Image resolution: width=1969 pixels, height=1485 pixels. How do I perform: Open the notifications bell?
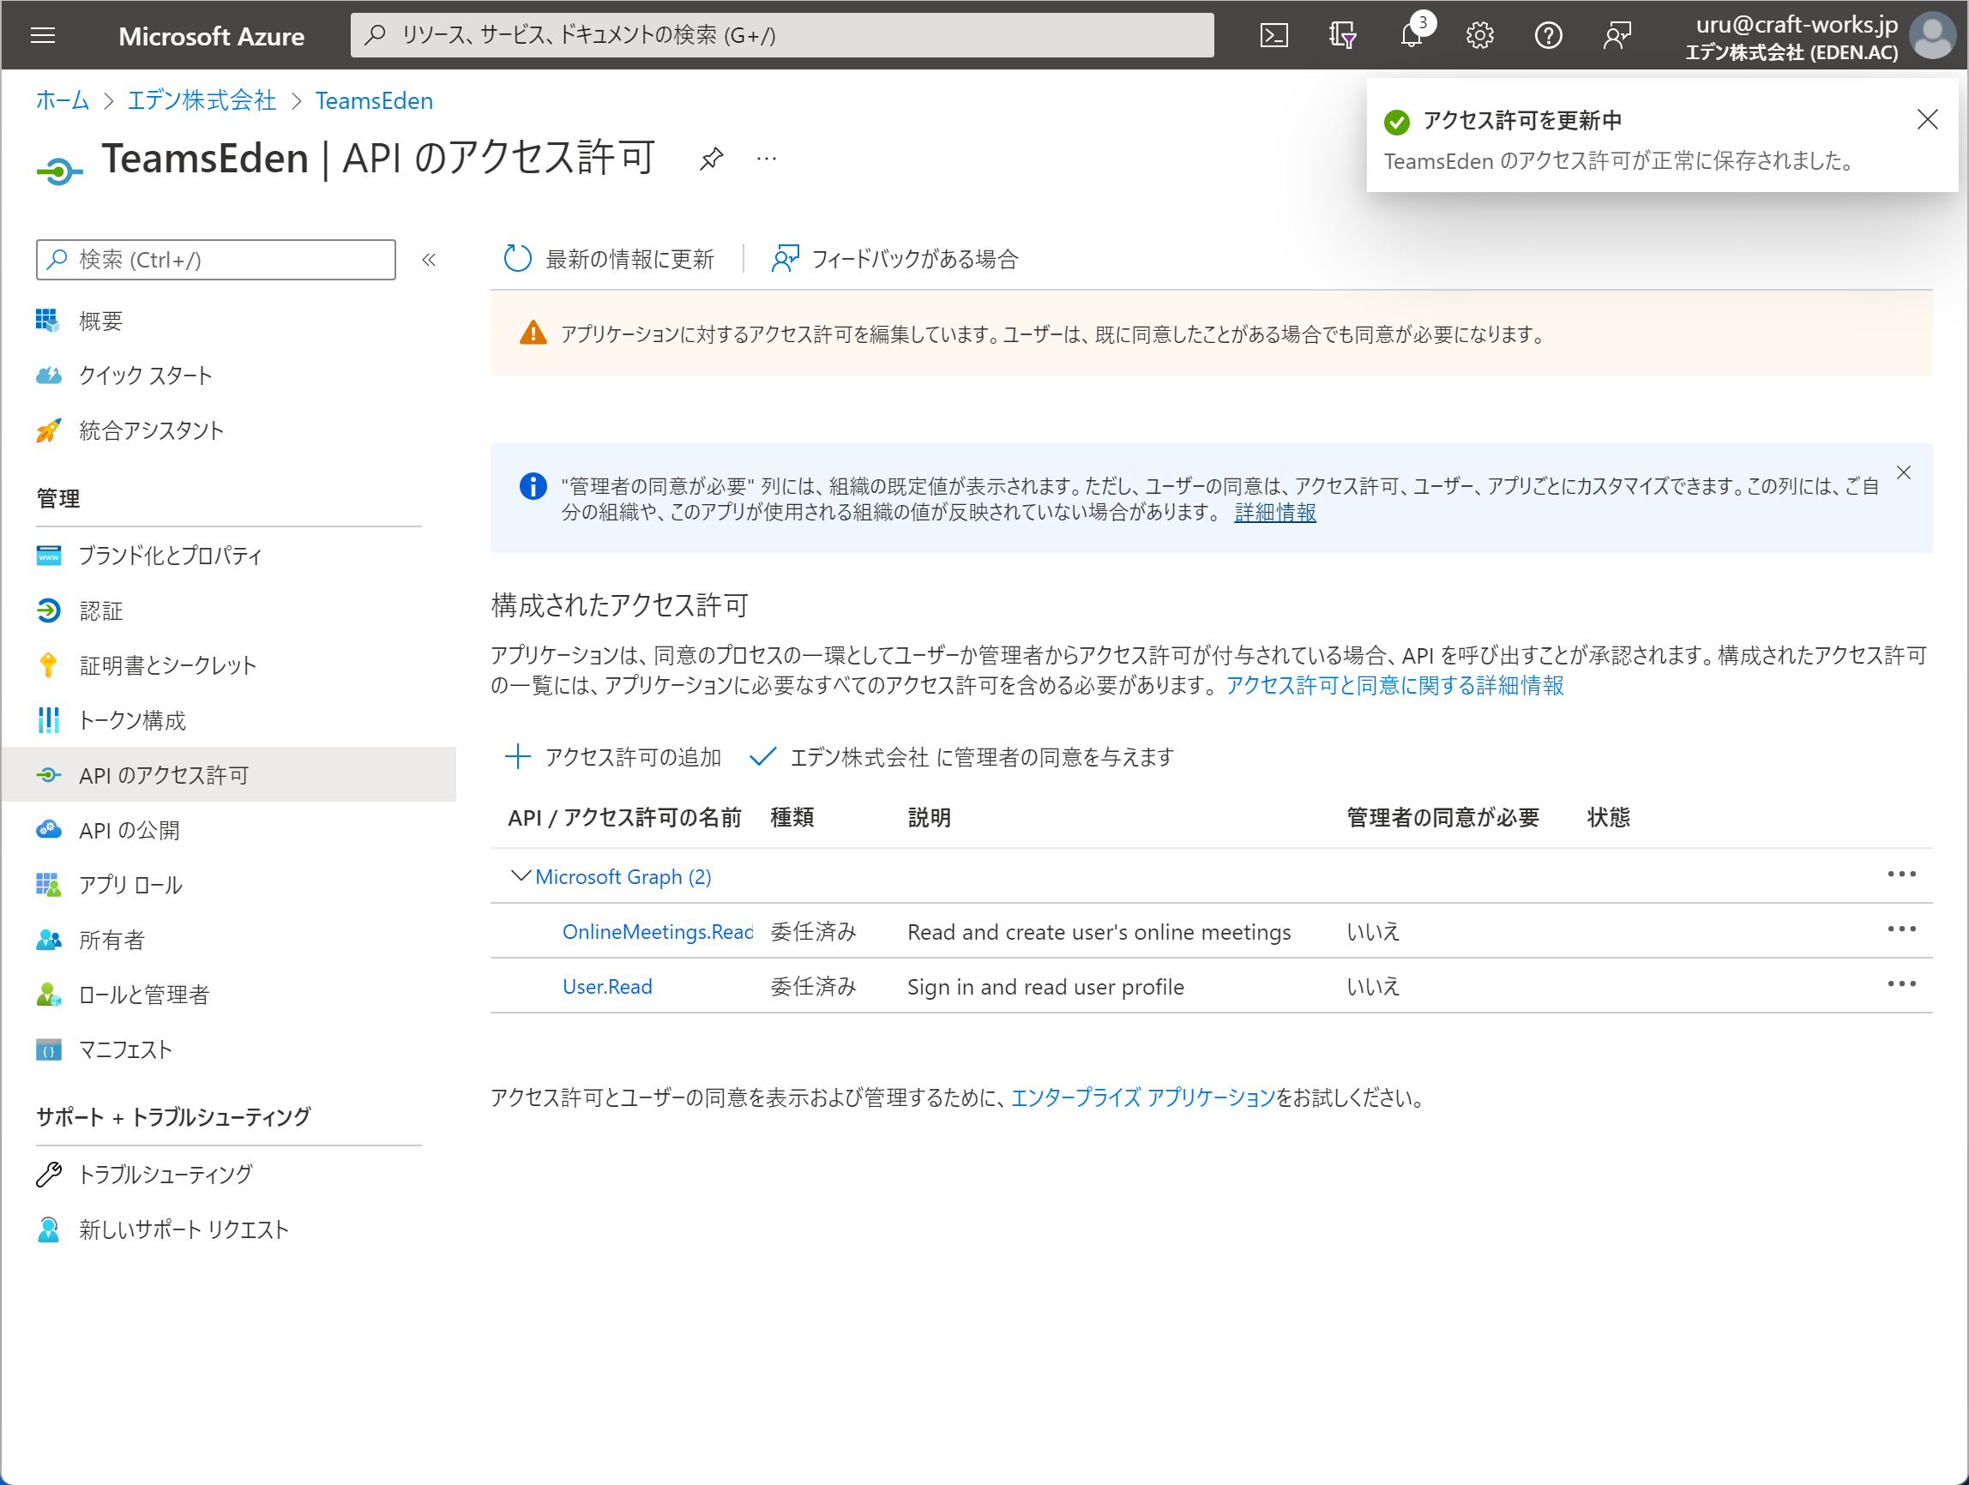click(x=1412, y=36)
